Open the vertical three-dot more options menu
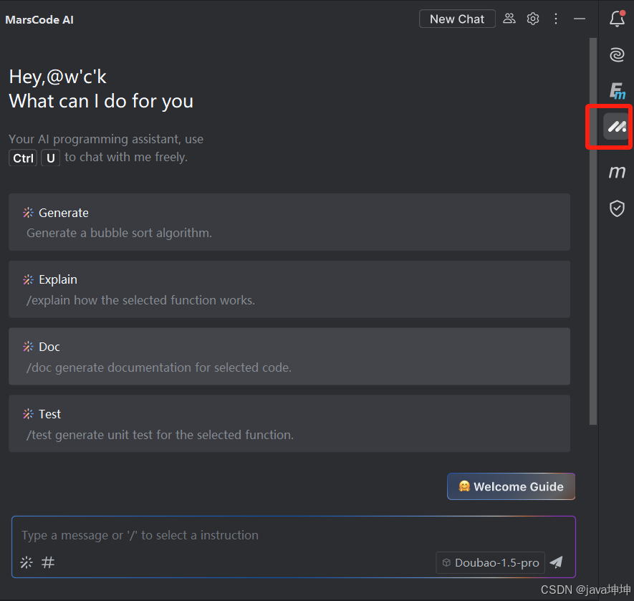634x601 pixels. point(556,19)
